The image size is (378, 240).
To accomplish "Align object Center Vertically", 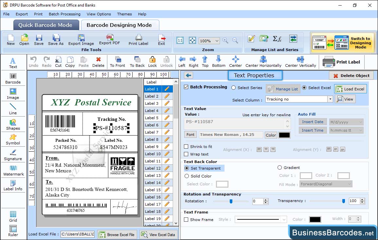I will [x=300, y=62].
